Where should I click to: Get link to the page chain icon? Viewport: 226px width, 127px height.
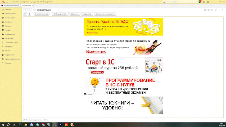(x=215, y=10)
